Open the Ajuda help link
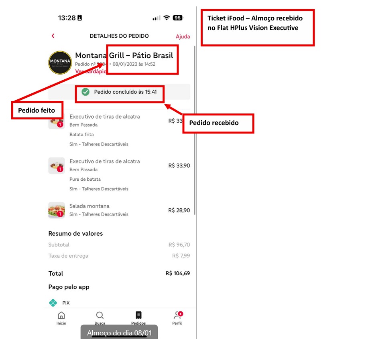 pyautogui.click(x=183, y=36)
